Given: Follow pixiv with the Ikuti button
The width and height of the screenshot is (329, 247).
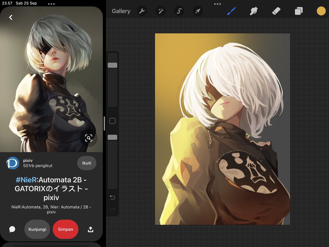Looking at the screenshot, I should (87, 163).
